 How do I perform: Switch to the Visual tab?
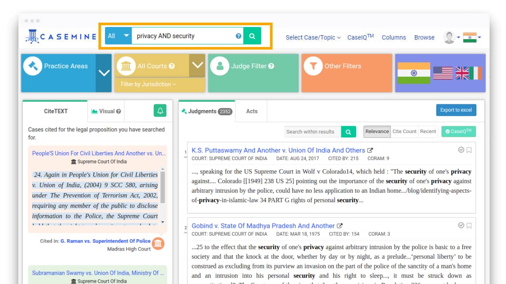tap(106, 111)
